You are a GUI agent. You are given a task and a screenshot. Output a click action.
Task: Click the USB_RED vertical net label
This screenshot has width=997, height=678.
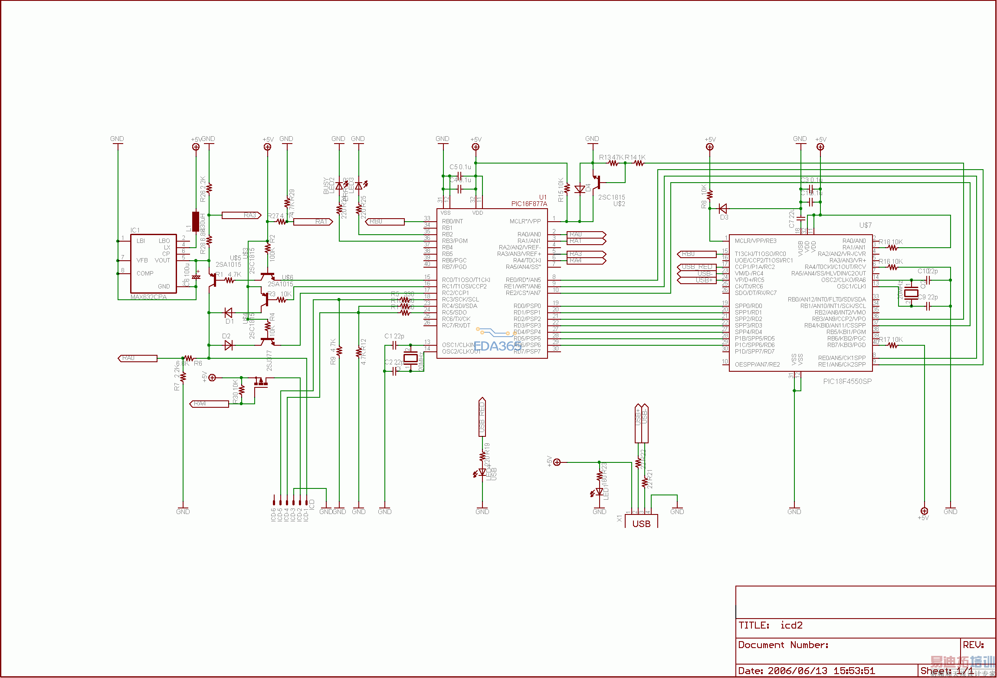(x=482, y=417)
